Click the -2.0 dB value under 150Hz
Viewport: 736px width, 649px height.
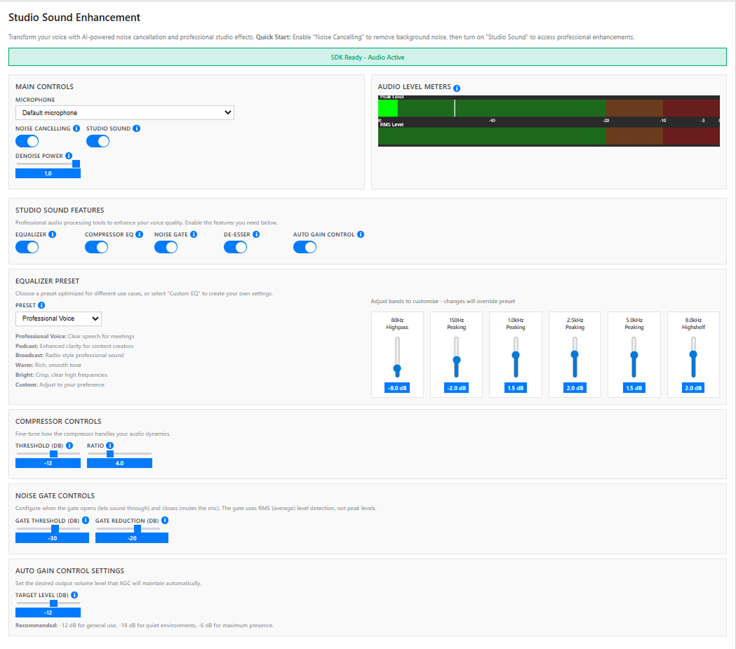(456, 388)
